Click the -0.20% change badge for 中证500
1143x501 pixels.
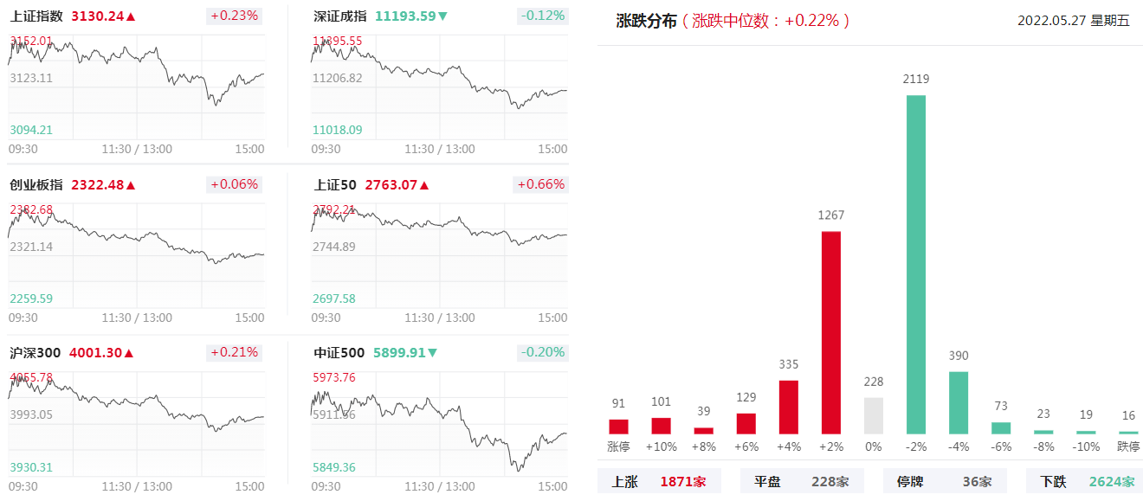[542, 352]
